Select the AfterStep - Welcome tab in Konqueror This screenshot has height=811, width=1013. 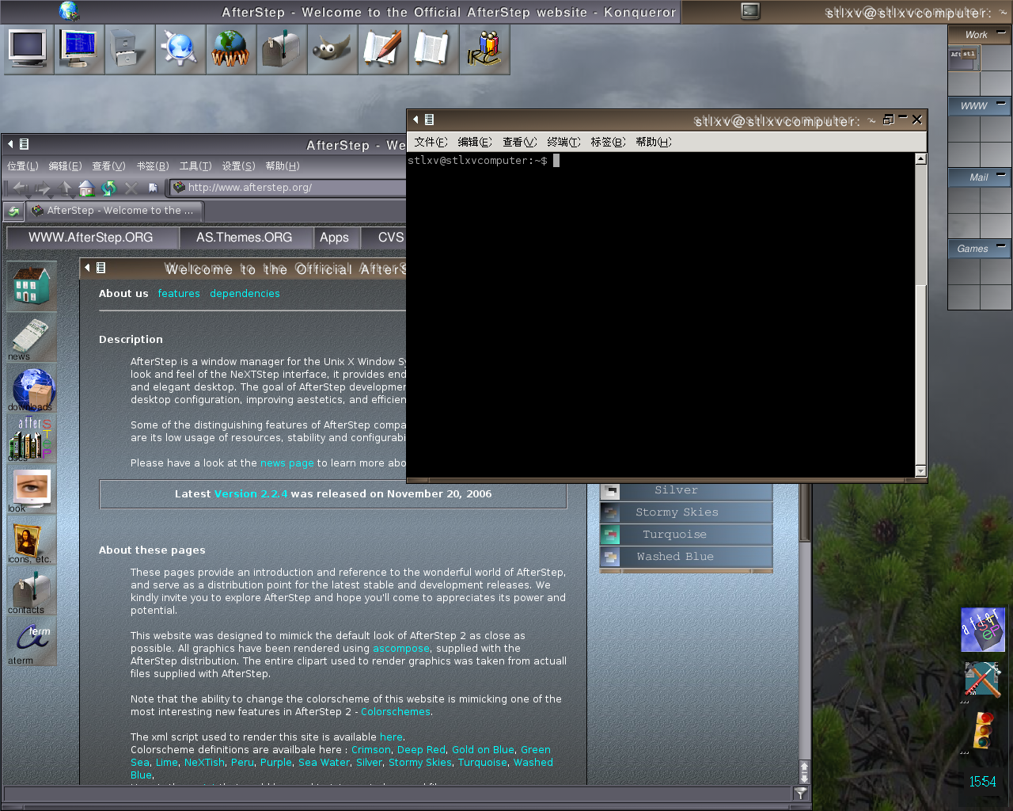115,211
